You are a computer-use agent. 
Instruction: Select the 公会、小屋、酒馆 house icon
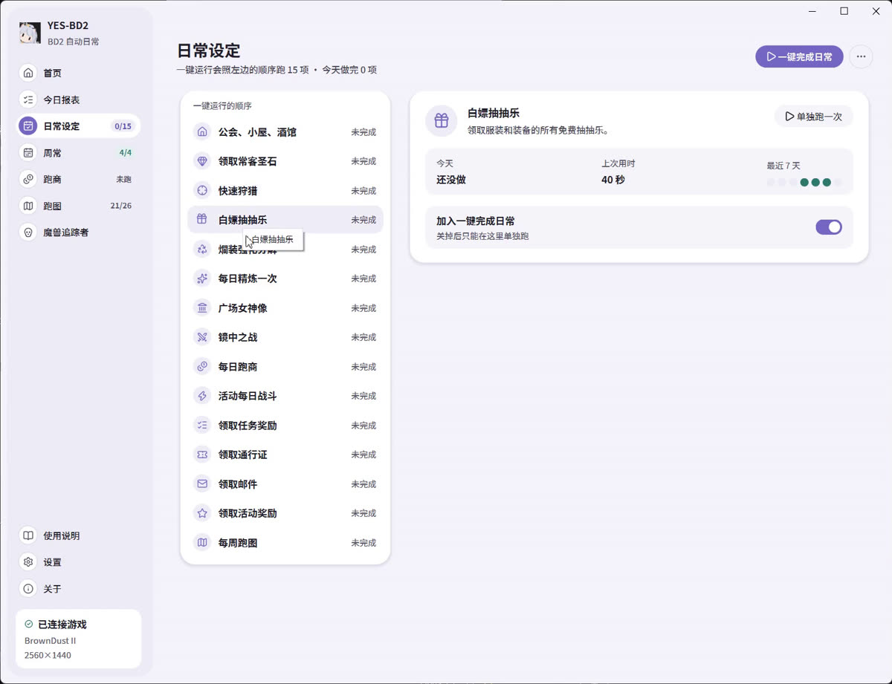201,132
